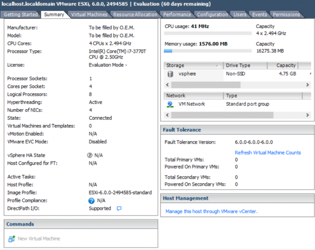Viewport: 315px width, 250px height.
Task: Switch to the Users tab
Action: tap(240, 14)
